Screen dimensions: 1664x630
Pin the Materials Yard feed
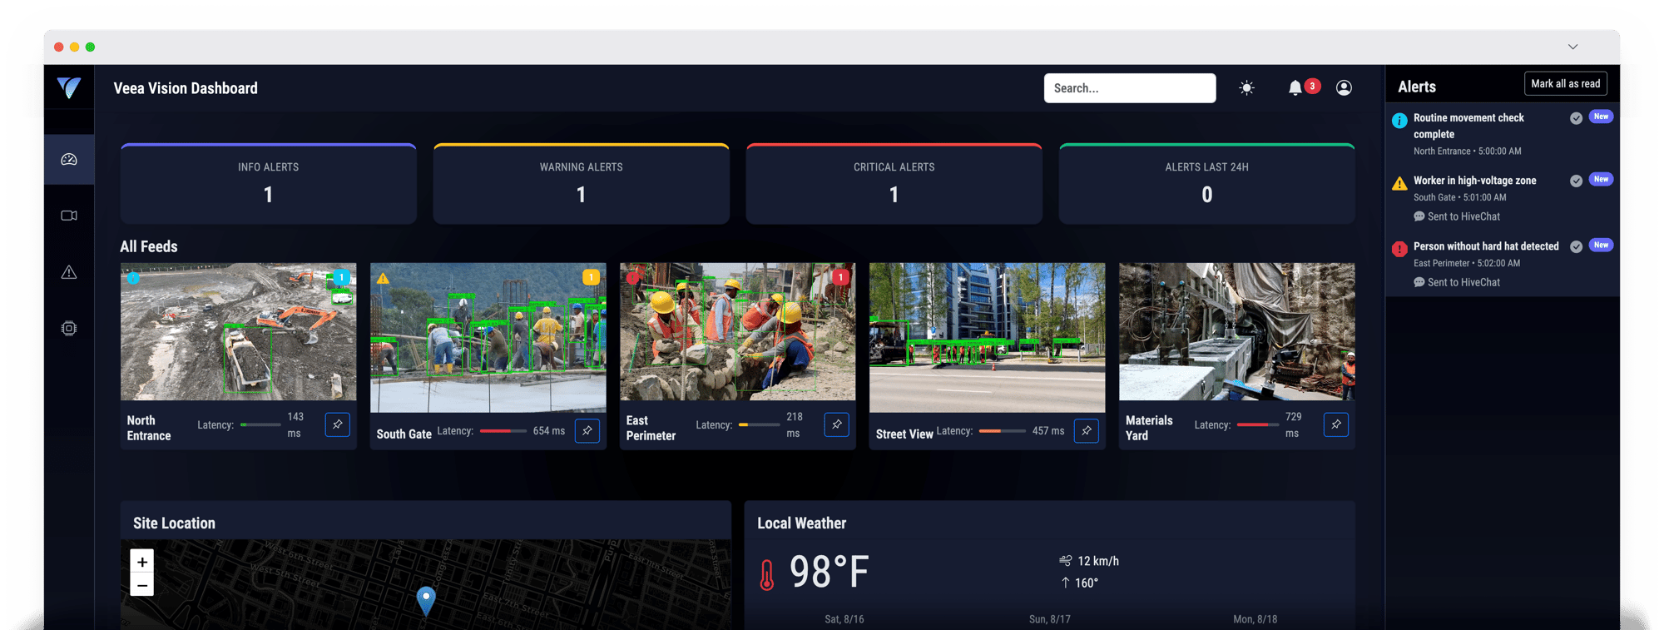[1336, 424]
